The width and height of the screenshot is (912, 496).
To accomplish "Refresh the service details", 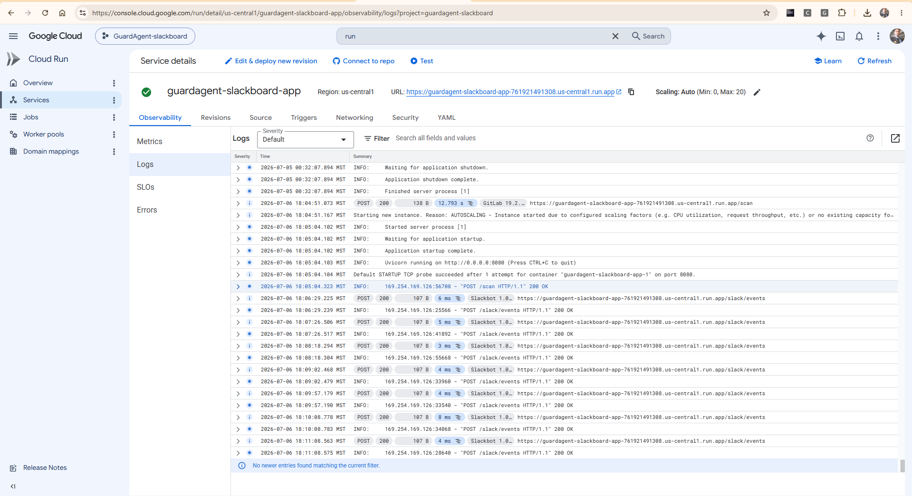I will (874, 61).
